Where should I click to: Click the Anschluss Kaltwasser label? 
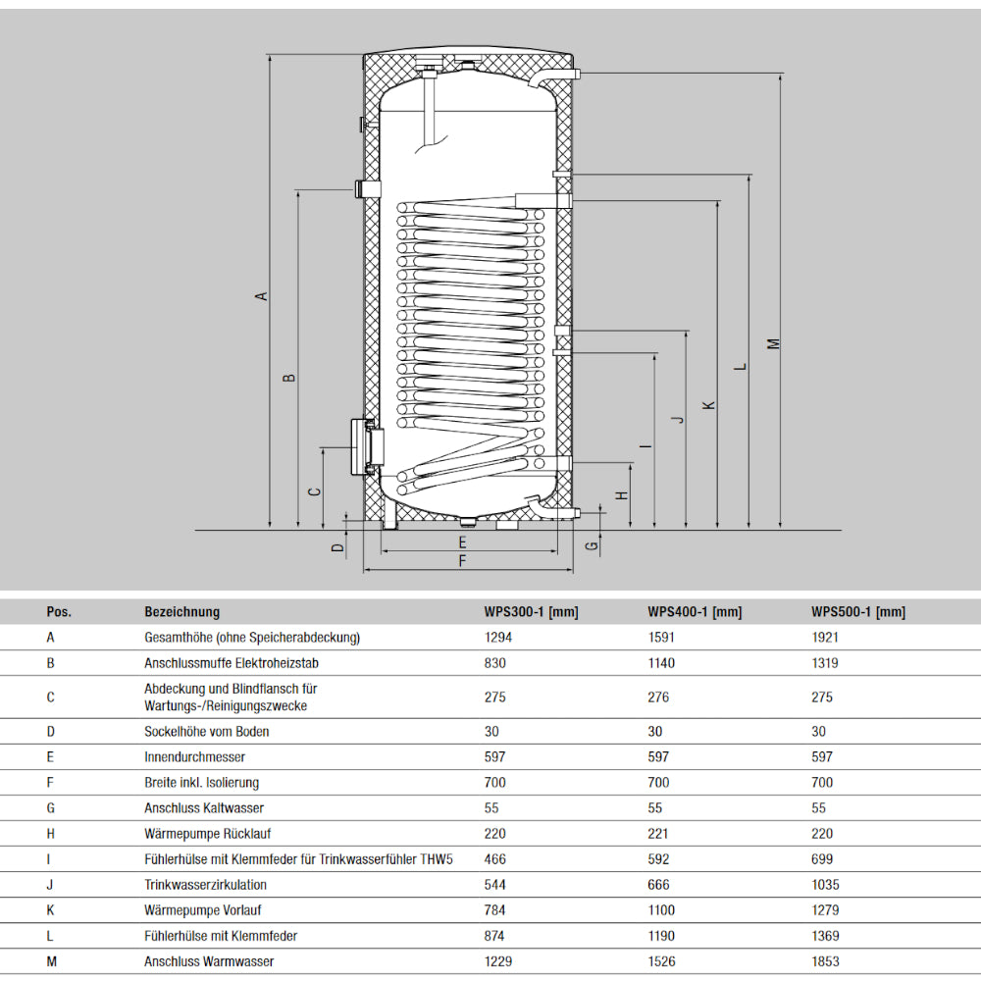pos(208,807)
